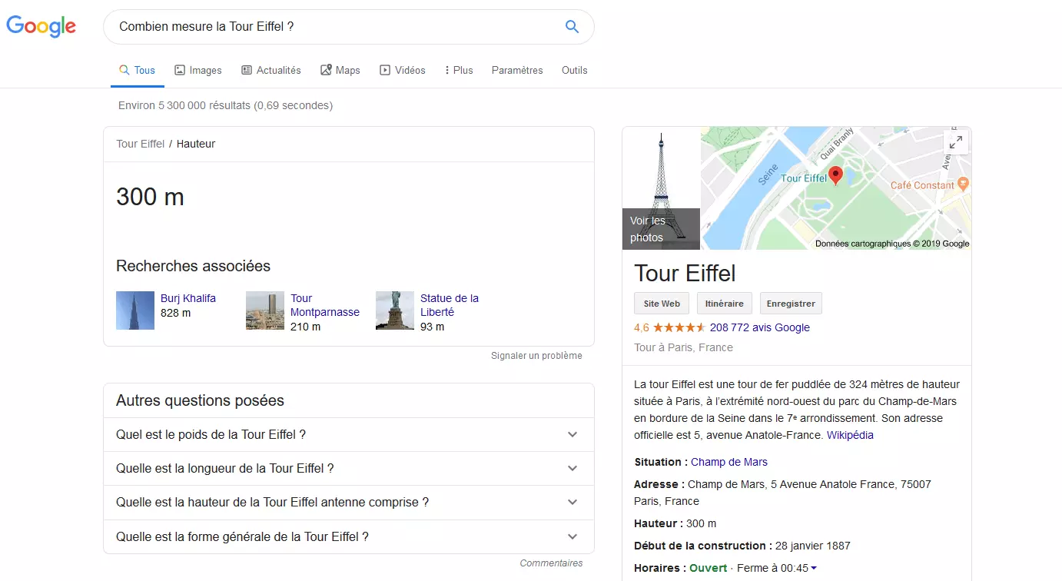Open Paramètres menu
This screenshot has height=581, width=1062.
517,70
